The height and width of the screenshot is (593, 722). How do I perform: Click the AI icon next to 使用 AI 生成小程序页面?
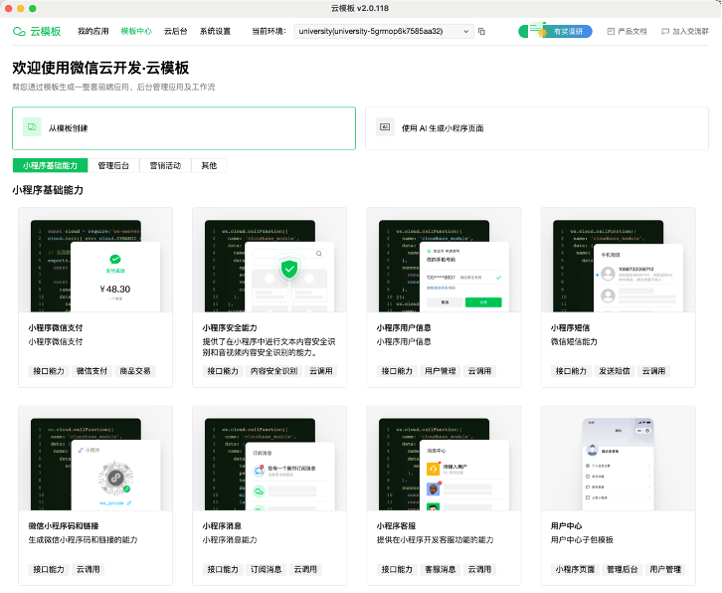(x=385, y=127)
